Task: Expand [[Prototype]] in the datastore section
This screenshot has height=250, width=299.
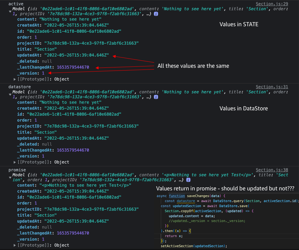Action: [15, 162]
